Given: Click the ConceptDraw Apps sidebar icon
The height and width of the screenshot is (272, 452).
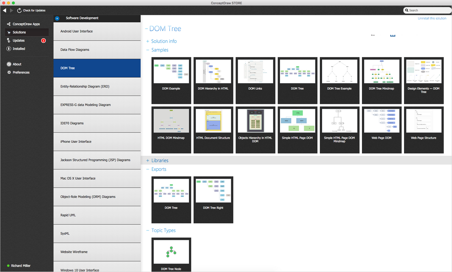Looking at the screenshot, I should (9, 24).
